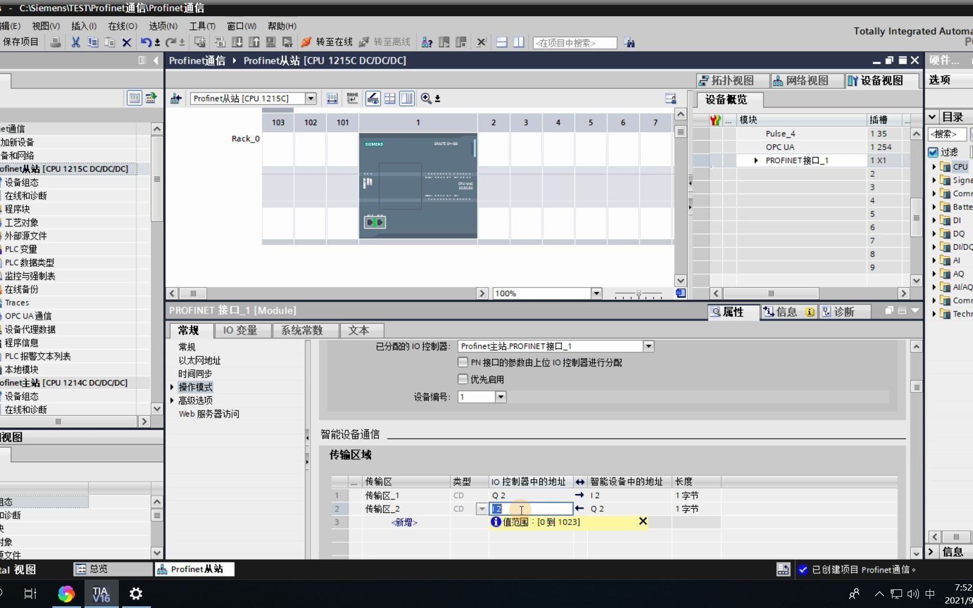Open the 设备编号 dropdown showing 1

coord(500,397)
